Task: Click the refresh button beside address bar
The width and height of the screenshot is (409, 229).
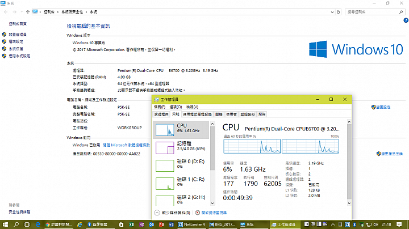Action: pyautogui.click(x=339, y=12)
